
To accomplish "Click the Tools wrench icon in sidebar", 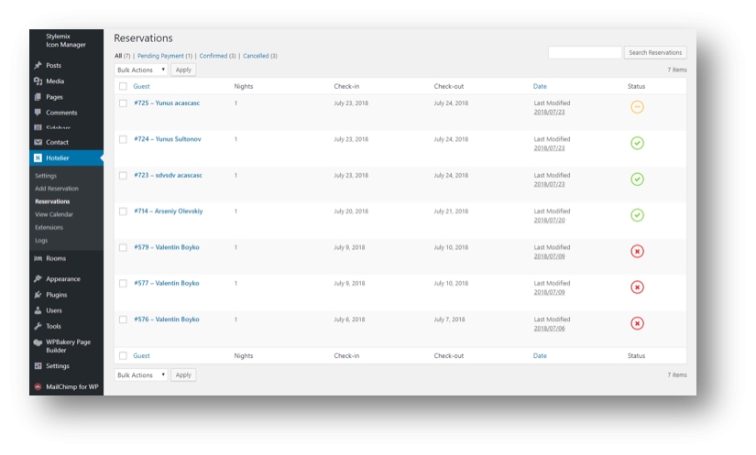I will (38, 326).
